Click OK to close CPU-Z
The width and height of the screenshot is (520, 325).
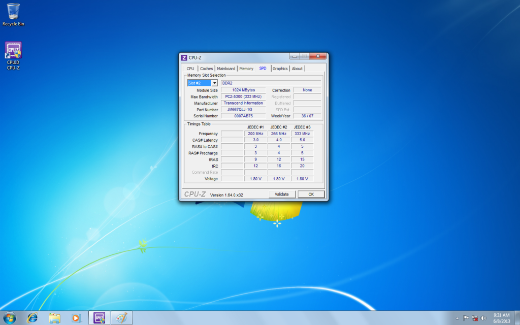pyautogui.click(x=311, y=194)
